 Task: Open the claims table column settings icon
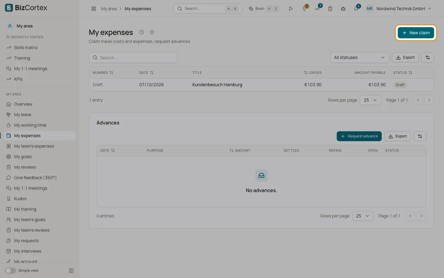tap(428, 57)
